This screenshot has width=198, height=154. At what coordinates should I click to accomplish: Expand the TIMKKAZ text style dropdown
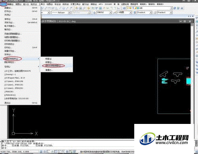coord(110,13)
